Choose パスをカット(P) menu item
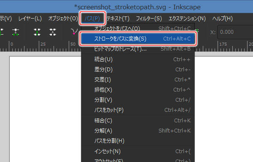 pos(138,110)
